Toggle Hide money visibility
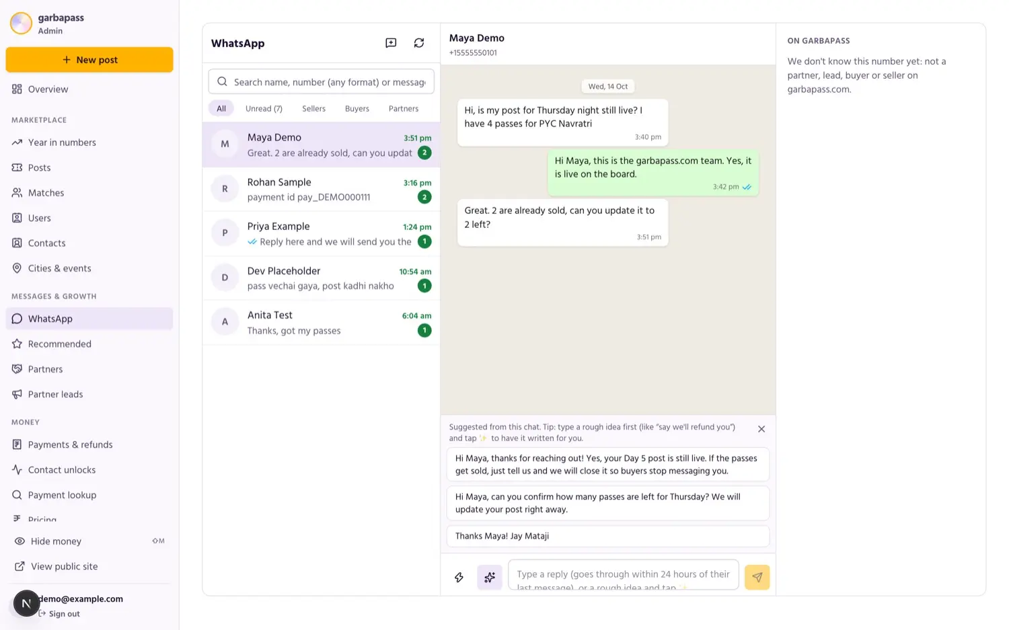Screen dimensions: 1009x630 pos(89,541)
